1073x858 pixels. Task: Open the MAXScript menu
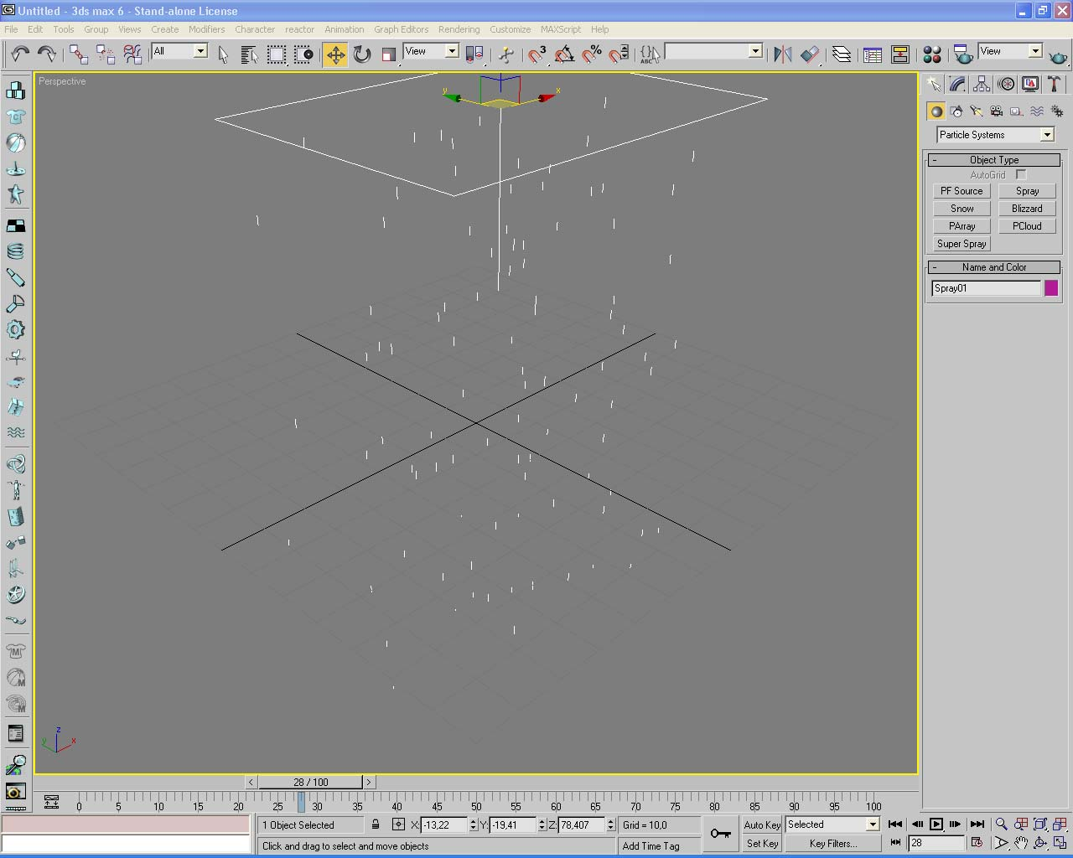[560, 29]
